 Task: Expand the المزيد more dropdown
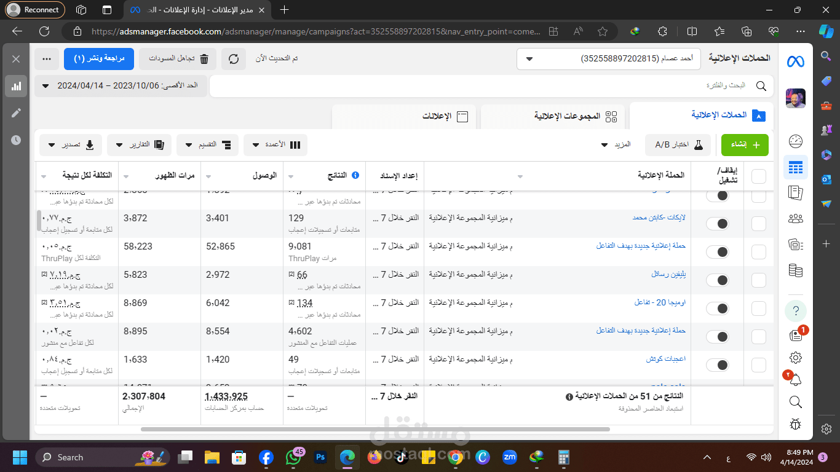(x=617, y=145)
